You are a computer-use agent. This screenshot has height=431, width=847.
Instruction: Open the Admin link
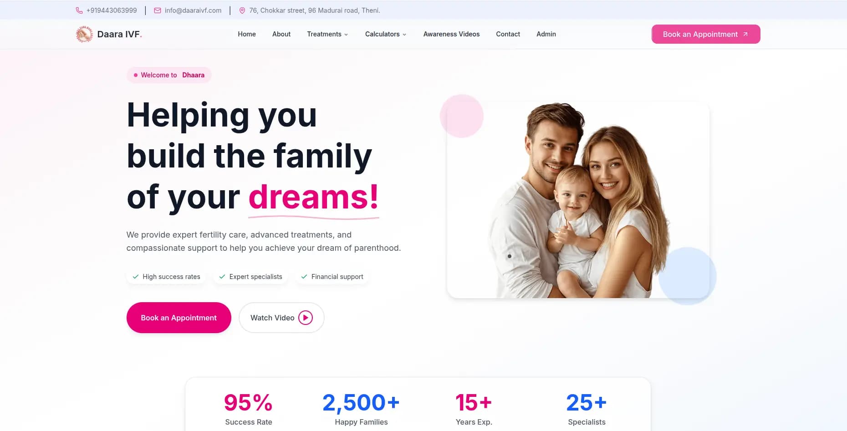click(x=546, y=34)
